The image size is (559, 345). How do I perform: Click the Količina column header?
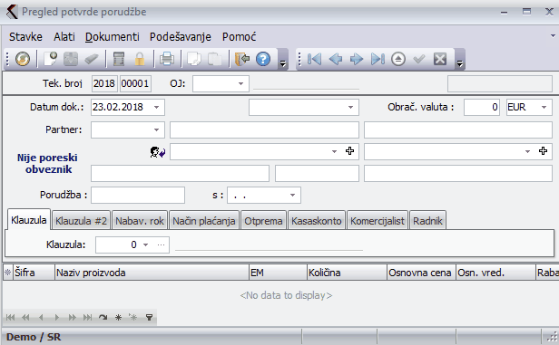tap(347, 273)
